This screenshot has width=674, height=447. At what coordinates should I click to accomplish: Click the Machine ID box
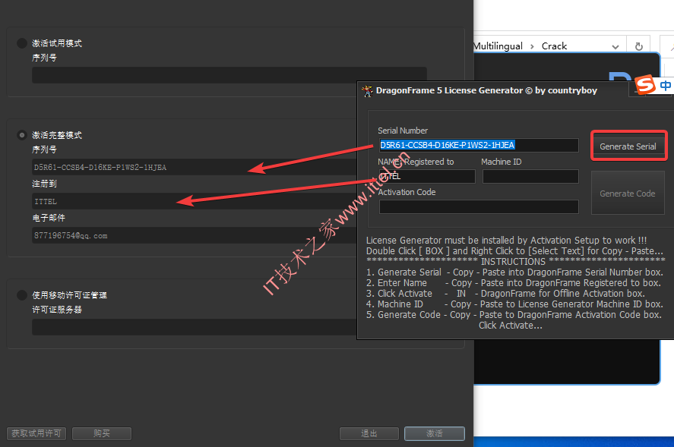[530, 177]
